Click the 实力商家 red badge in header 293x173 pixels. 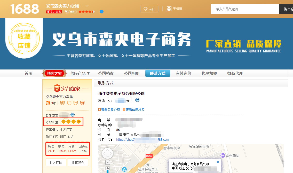tap(54, 12)
